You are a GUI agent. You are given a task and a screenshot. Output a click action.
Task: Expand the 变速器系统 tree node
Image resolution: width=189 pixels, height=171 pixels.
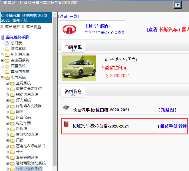coord(2,60)
